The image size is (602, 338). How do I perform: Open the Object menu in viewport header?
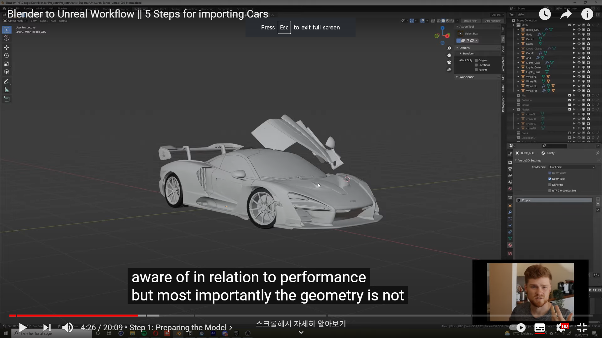coord(63,21)
